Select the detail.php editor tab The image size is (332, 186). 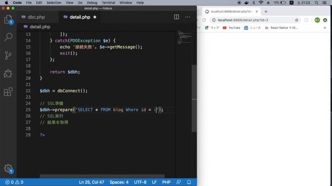(80, 17)
